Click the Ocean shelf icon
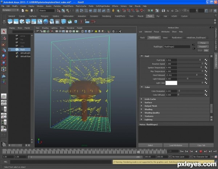 pos(46,21)
